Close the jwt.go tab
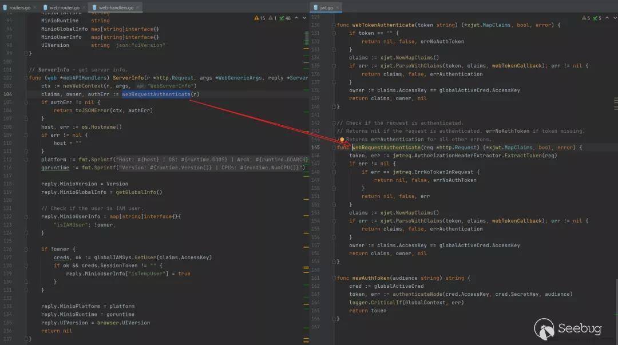 coord(337,7)
